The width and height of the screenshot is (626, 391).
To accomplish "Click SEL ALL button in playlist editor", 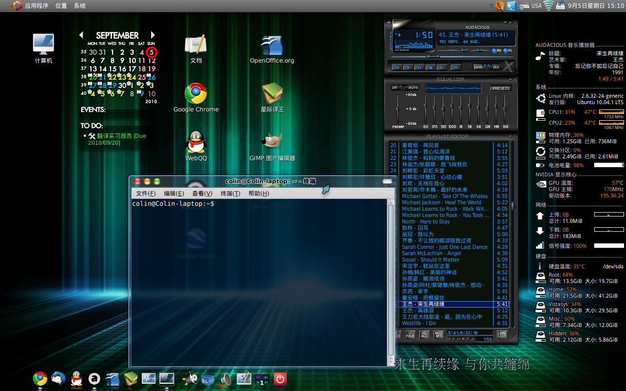I will click(x=425, y=335).
